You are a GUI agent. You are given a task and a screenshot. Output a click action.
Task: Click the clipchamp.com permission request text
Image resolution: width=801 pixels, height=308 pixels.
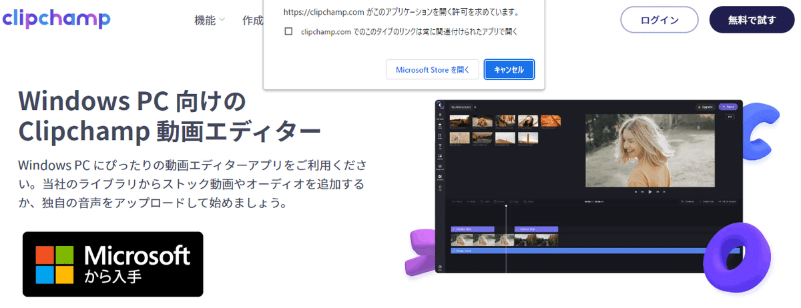pos(401,12)
